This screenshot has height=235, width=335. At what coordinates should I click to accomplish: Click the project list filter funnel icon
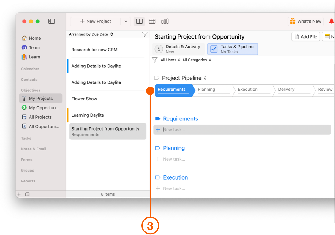click(x=145, y=34)
